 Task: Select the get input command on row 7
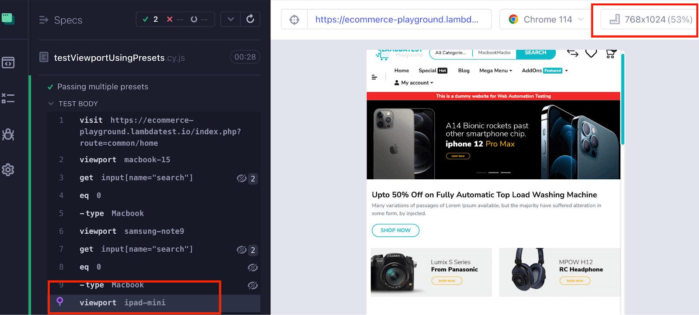[154, 249]
